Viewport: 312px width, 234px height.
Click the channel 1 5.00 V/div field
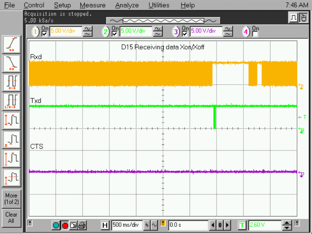(x=66, y=31)
